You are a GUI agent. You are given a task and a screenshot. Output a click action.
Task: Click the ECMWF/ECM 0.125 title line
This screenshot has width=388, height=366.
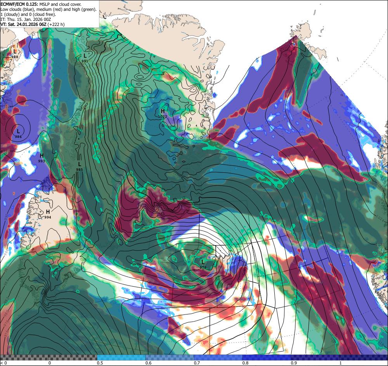[41, 4]
